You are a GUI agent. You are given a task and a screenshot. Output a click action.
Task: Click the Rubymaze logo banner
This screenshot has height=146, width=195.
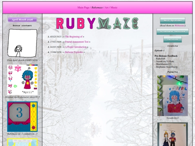[x=97, y=23]
